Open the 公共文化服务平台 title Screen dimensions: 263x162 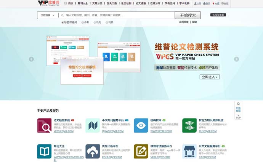pyautogui.click(x=210, y=146)
